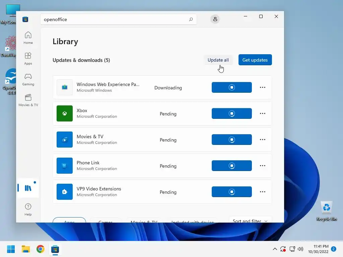
Task: Click the search magnifier icon
Action: pyautogui.click(x=191, y=19)
